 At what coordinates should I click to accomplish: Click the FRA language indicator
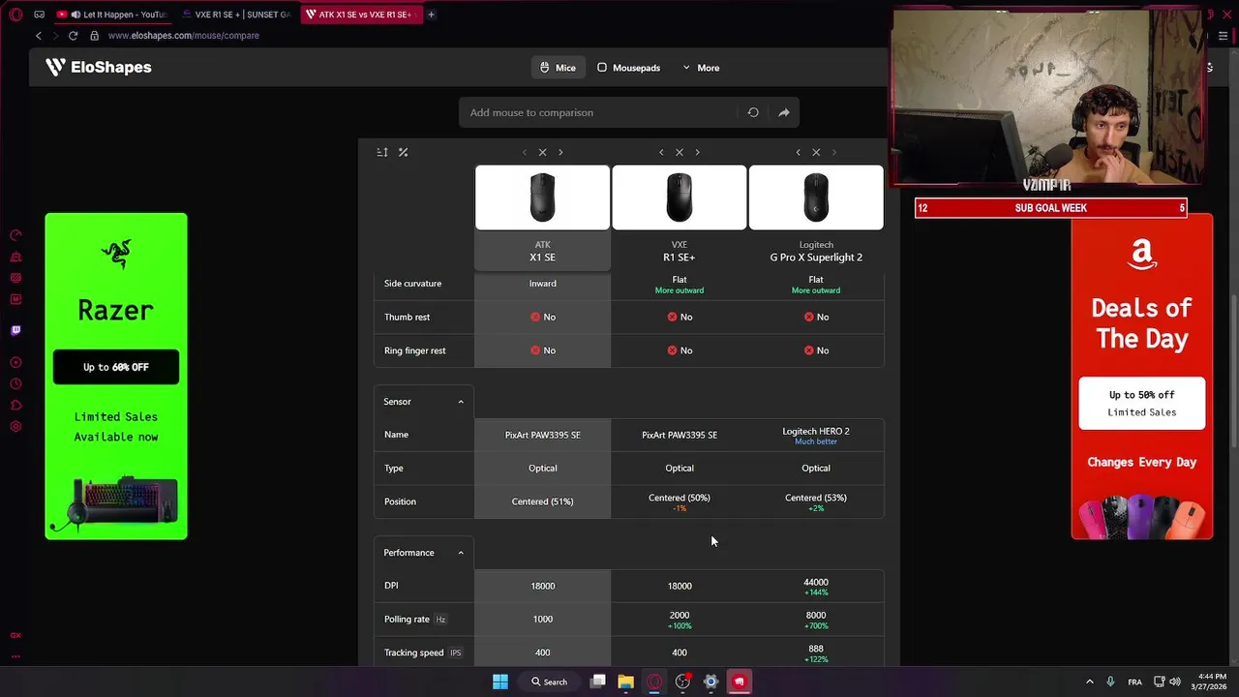click(x=1134, y=682)
